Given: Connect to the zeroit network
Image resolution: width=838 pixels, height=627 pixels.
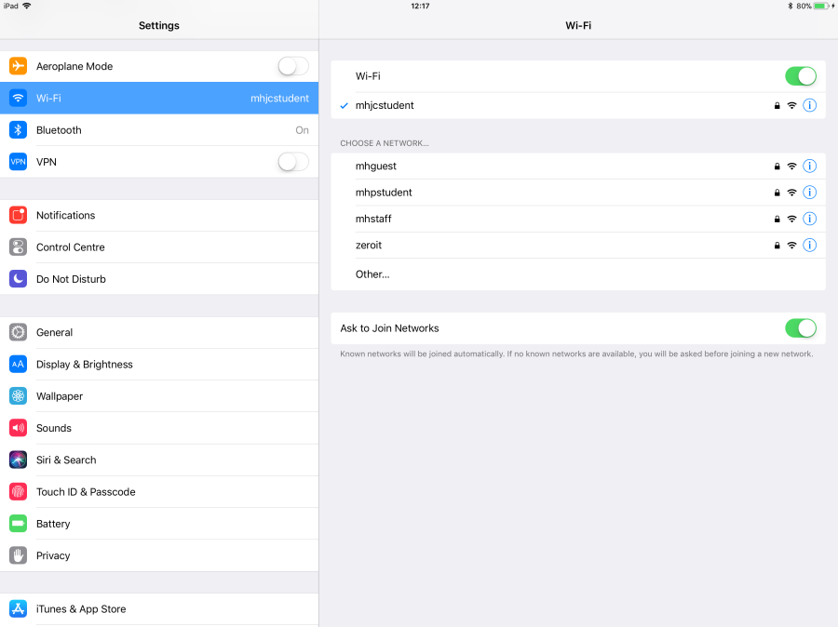Looking at the screenshot, I should click(369, 246).
